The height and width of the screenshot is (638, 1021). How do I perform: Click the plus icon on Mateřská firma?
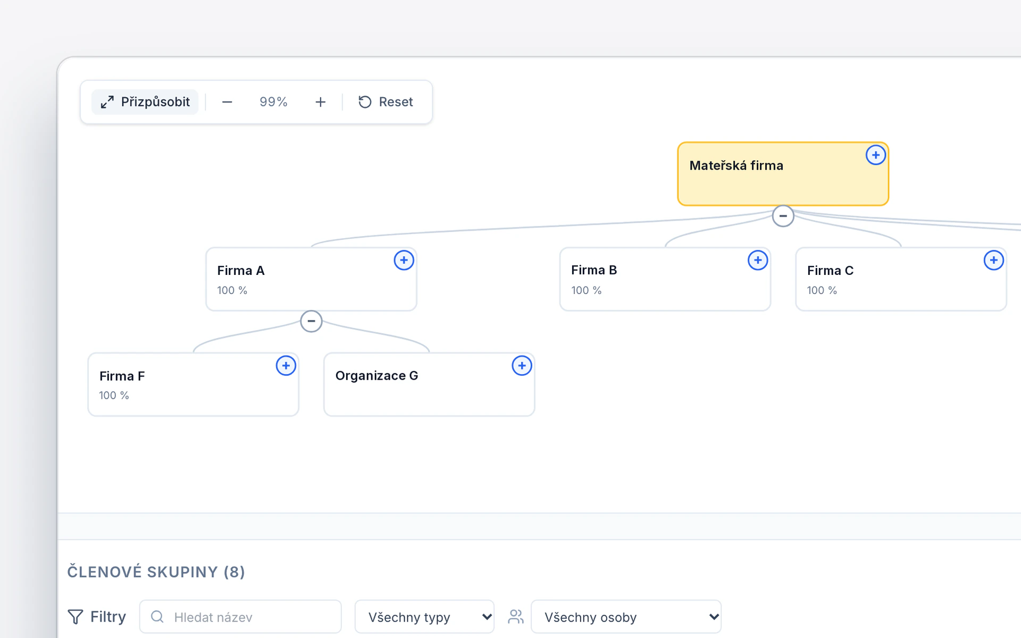(875, 155)
